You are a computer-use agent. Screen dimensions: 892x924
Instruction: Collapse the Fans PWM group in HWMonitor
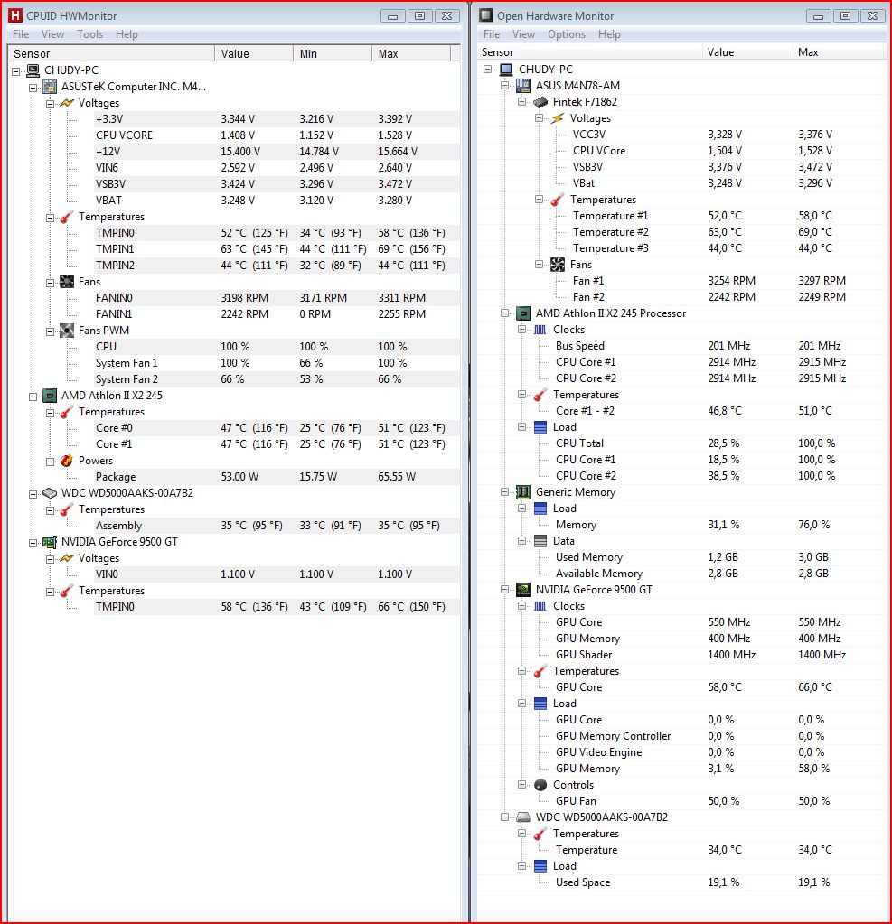coord(50,331)
